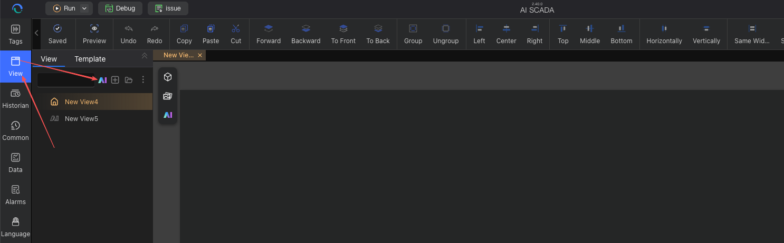This screenshot has height=243, width=784.
Task: Click the app logo icon
Action: coord(17,8)
